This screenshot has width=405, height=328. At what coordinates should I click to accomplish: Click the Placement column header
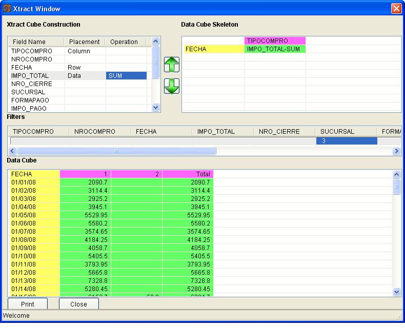[x=85, y=42]
